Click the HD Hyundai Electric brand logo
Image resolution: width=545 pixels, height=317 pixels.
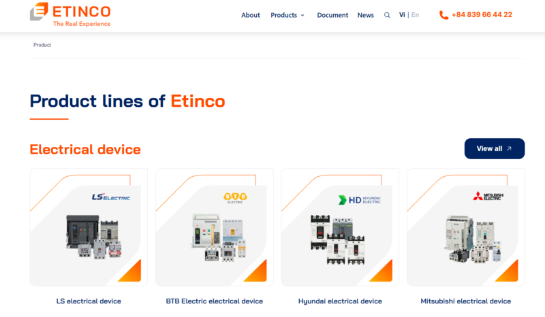pyautogui.click(x=360, y=199)
